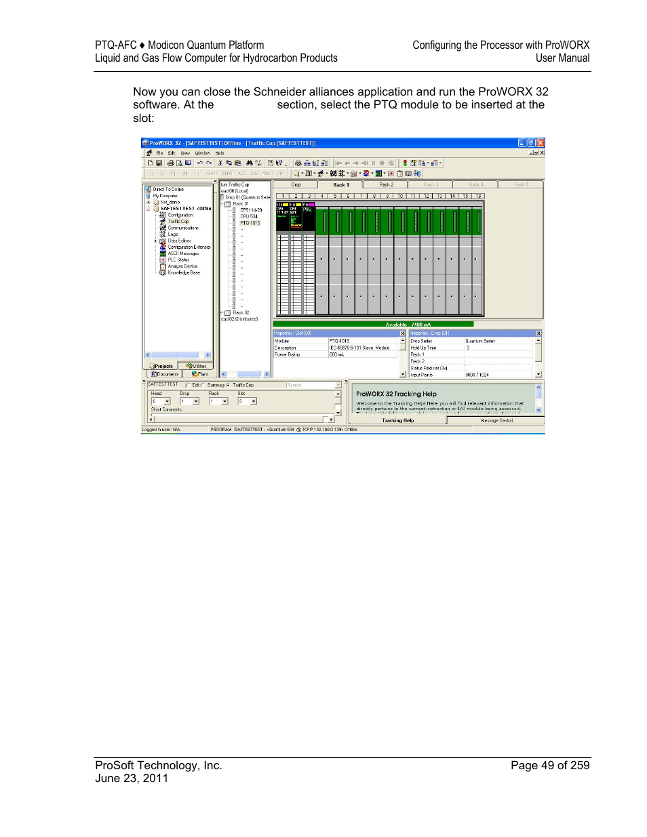Click the PLC Status red cross toolbar icon
This screenshot has height=837, width=647.
pyautogui.click(x=391, y=173)
